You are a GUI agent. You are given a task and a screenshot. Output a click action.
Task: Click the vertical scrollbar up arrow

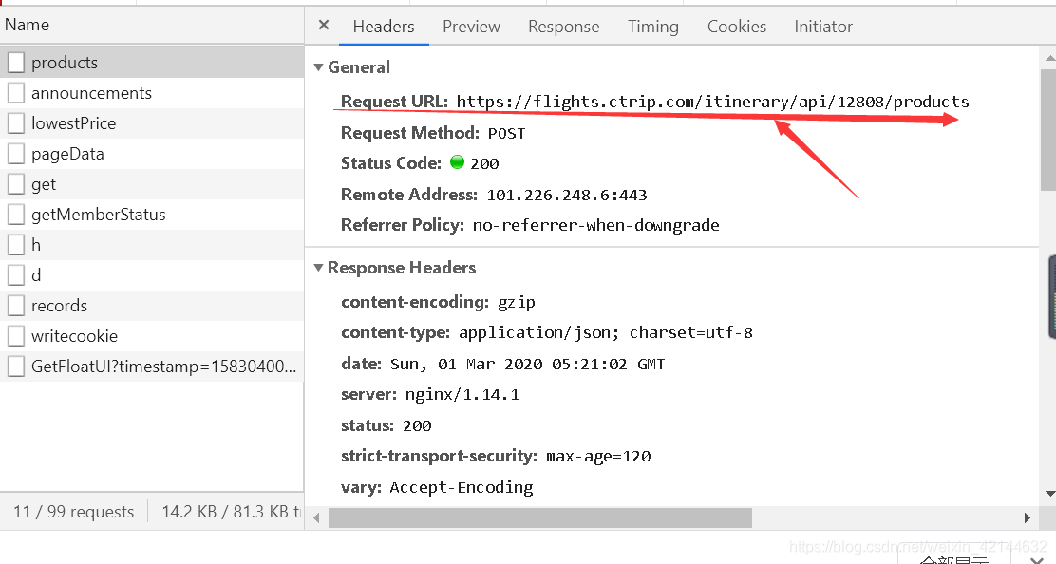point(1050,59)
